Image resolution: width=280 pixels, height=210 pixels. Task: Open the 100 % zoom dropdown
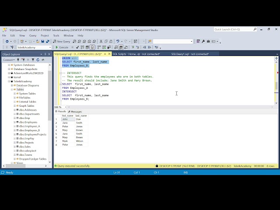tap(66, 107)
